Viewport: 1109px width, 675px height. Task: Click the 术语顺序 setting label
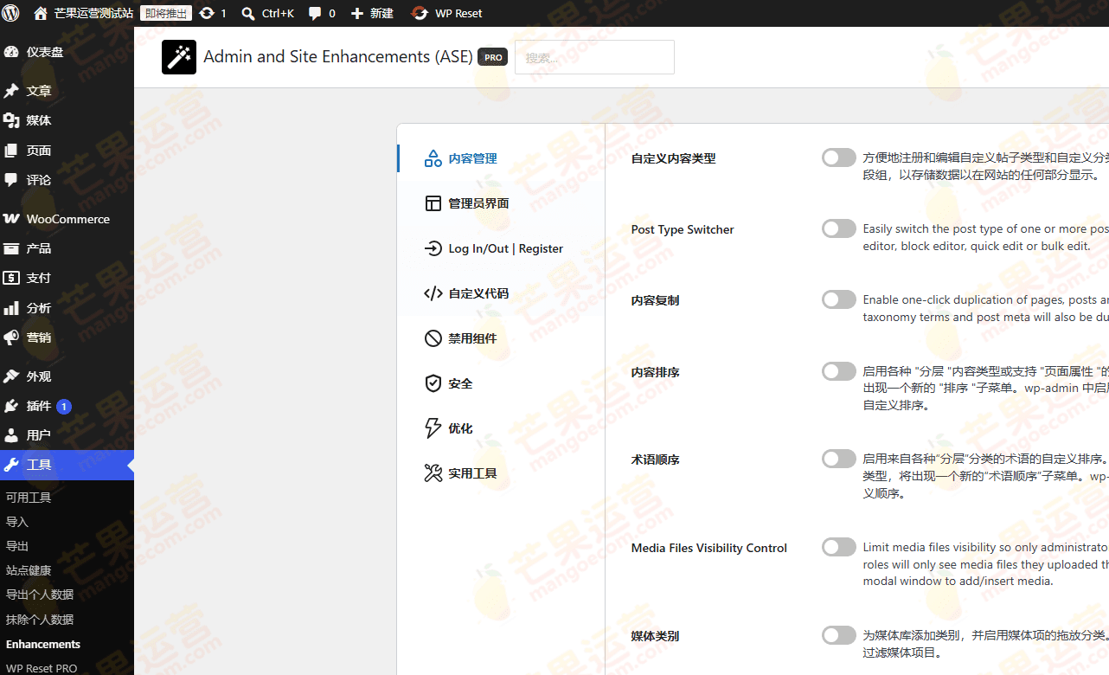point(655,460)
